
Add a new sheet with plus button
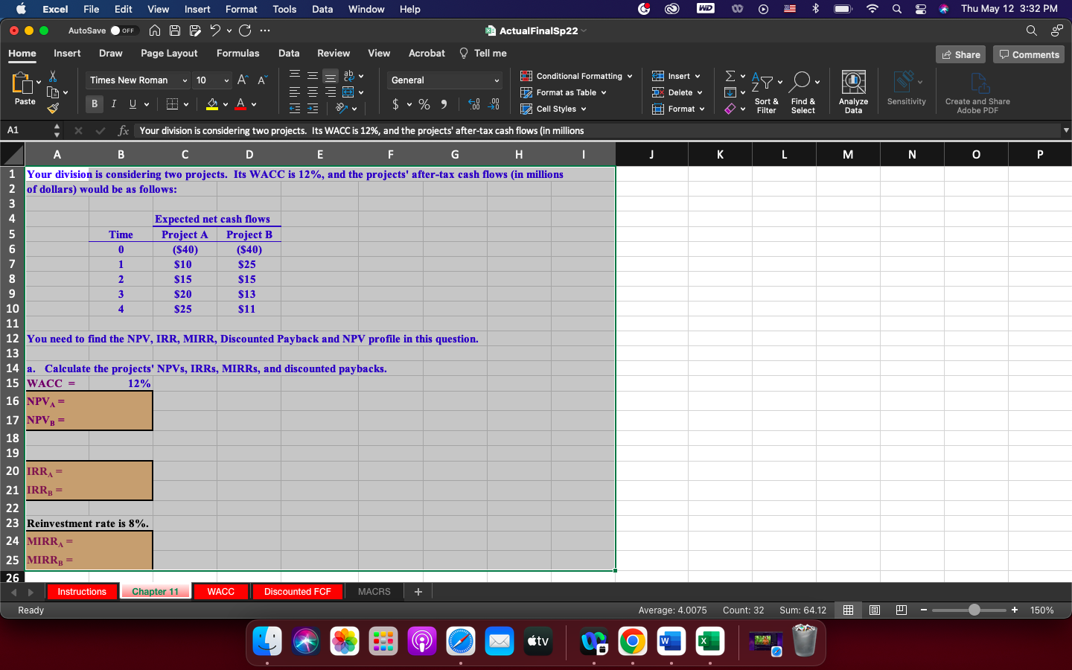[x=418, y=592]
